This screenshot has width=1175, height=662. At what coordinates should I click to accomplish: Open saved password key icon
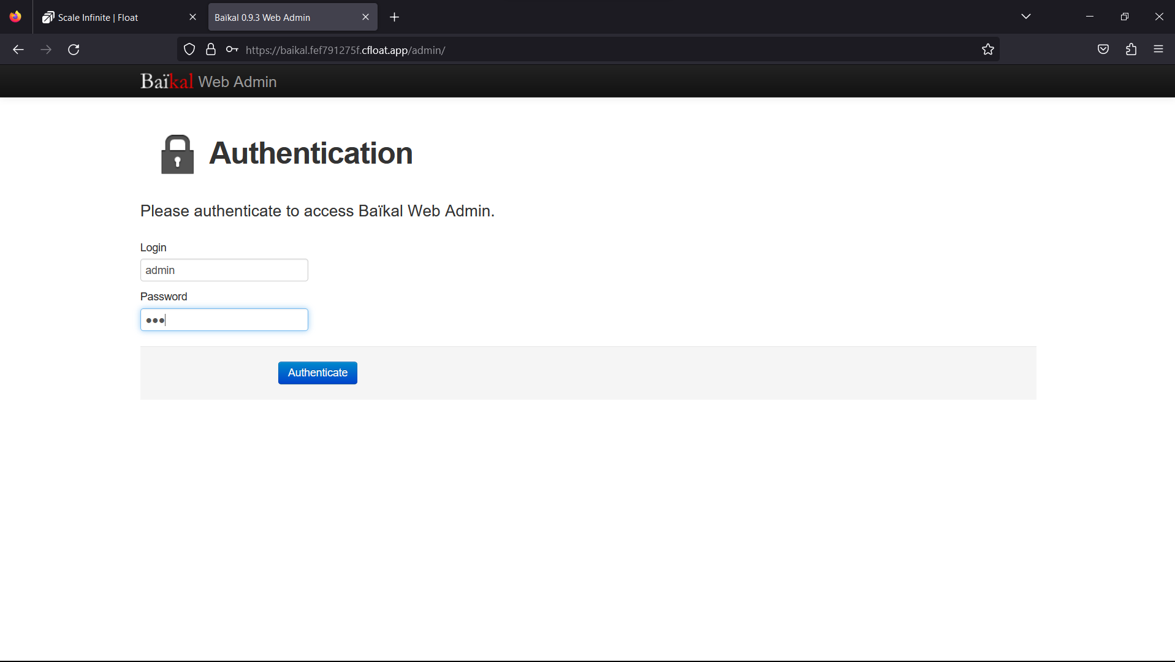pos(232,50)
